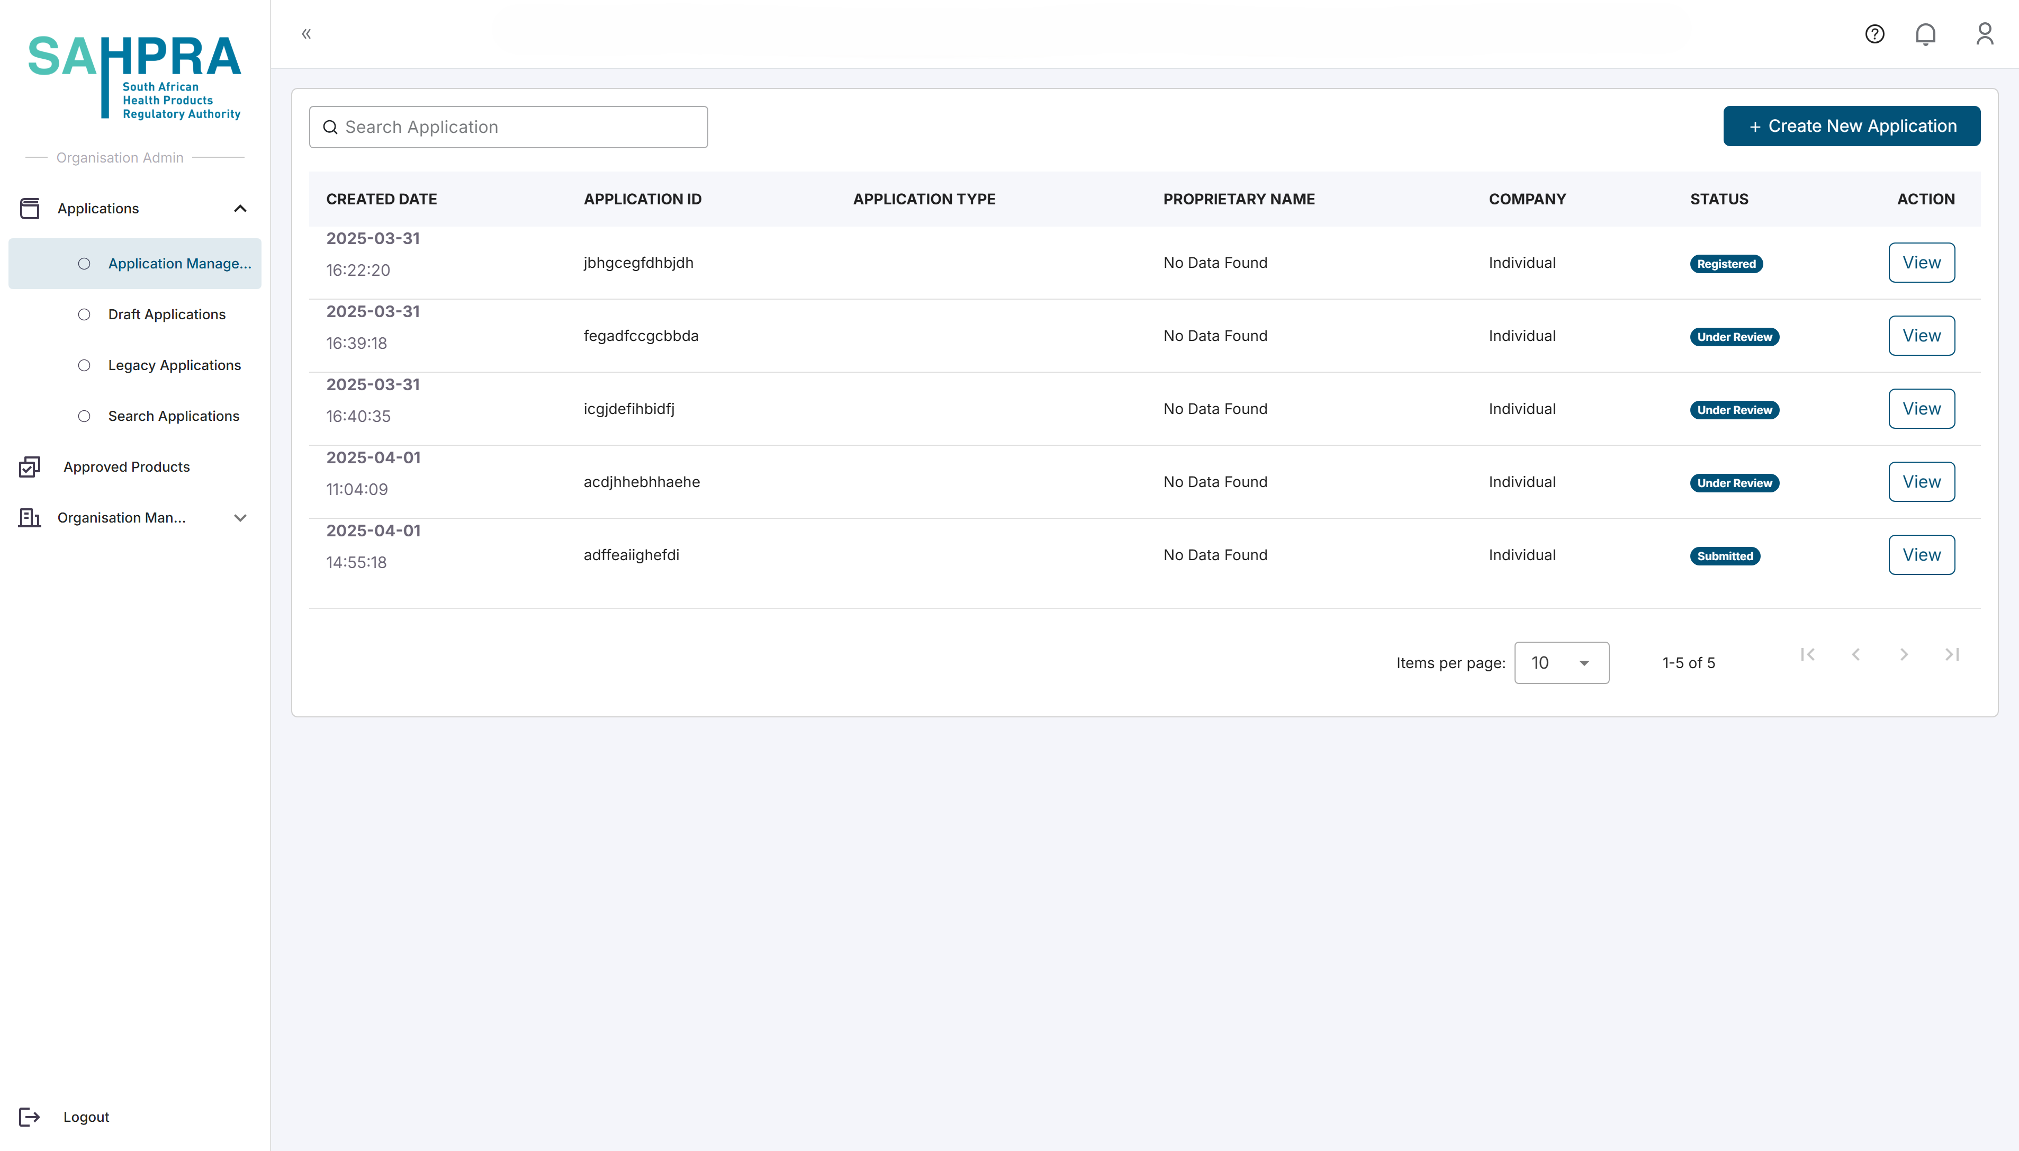
Task: Focus the Search Application field
Action: 508,127
